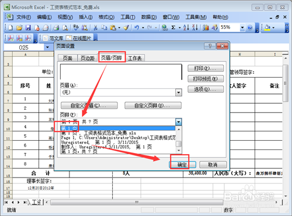This screenshot has height=216, width=292.
Task: Confirm the dialog with 确定
Action: pos(182,165)
